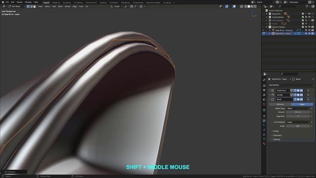316x178 pixels.
Task: Toggle Solidify modifier viewport display
Action: click(298, 95)
